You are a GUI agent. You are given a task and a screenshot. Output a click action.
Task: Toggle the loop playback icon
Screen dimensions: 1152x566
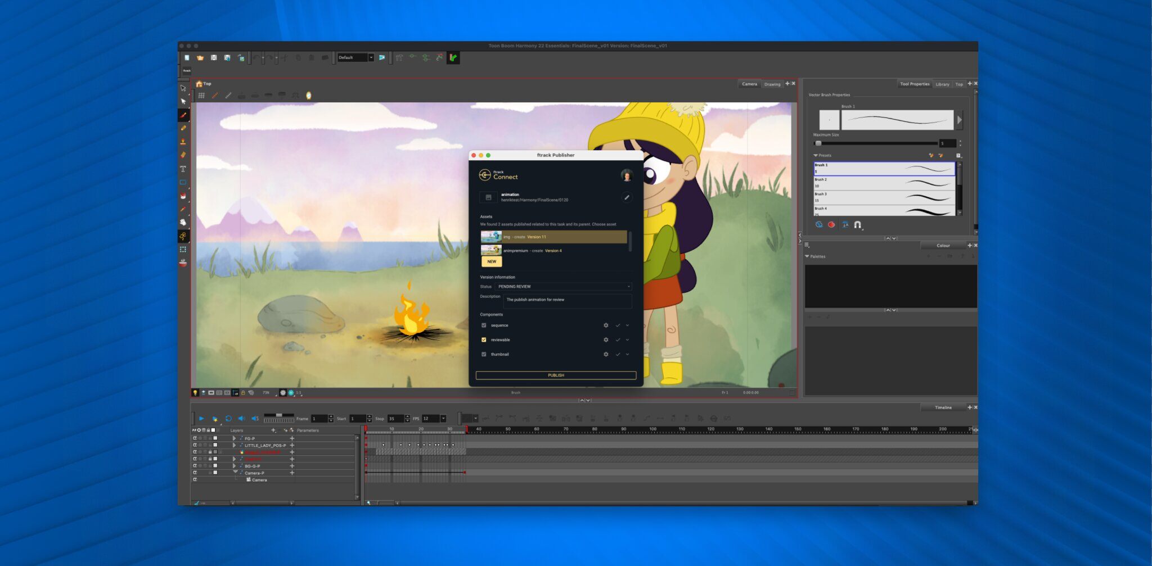click(228, 419)
